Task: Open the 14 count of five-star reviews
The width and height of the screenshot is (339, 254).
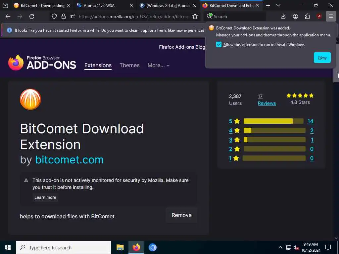Action: 311,121
